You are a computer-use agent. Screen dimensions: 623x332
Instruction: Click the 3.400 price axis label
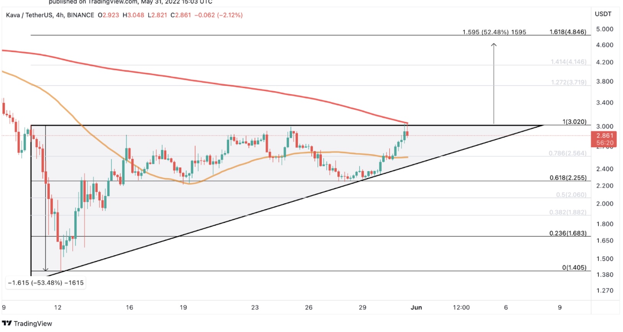pos(605,103)
